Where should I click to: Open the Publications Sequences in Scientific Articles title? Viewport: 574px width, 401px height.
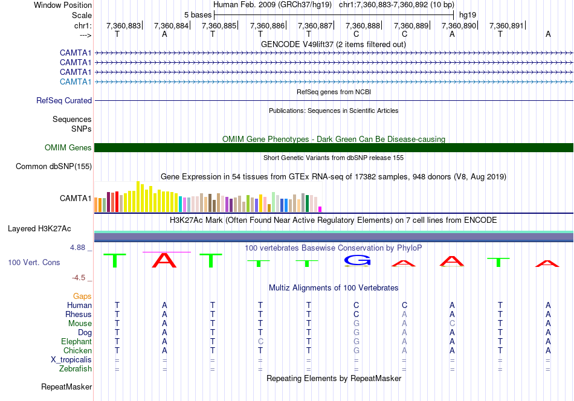pos(334,111)
